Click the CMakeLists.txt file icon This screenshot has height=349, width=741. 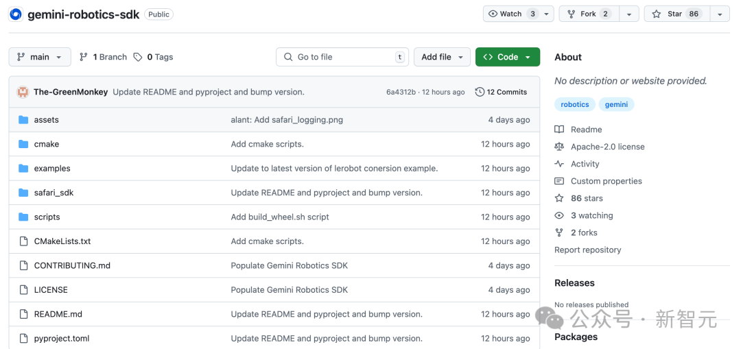[23, 241]
